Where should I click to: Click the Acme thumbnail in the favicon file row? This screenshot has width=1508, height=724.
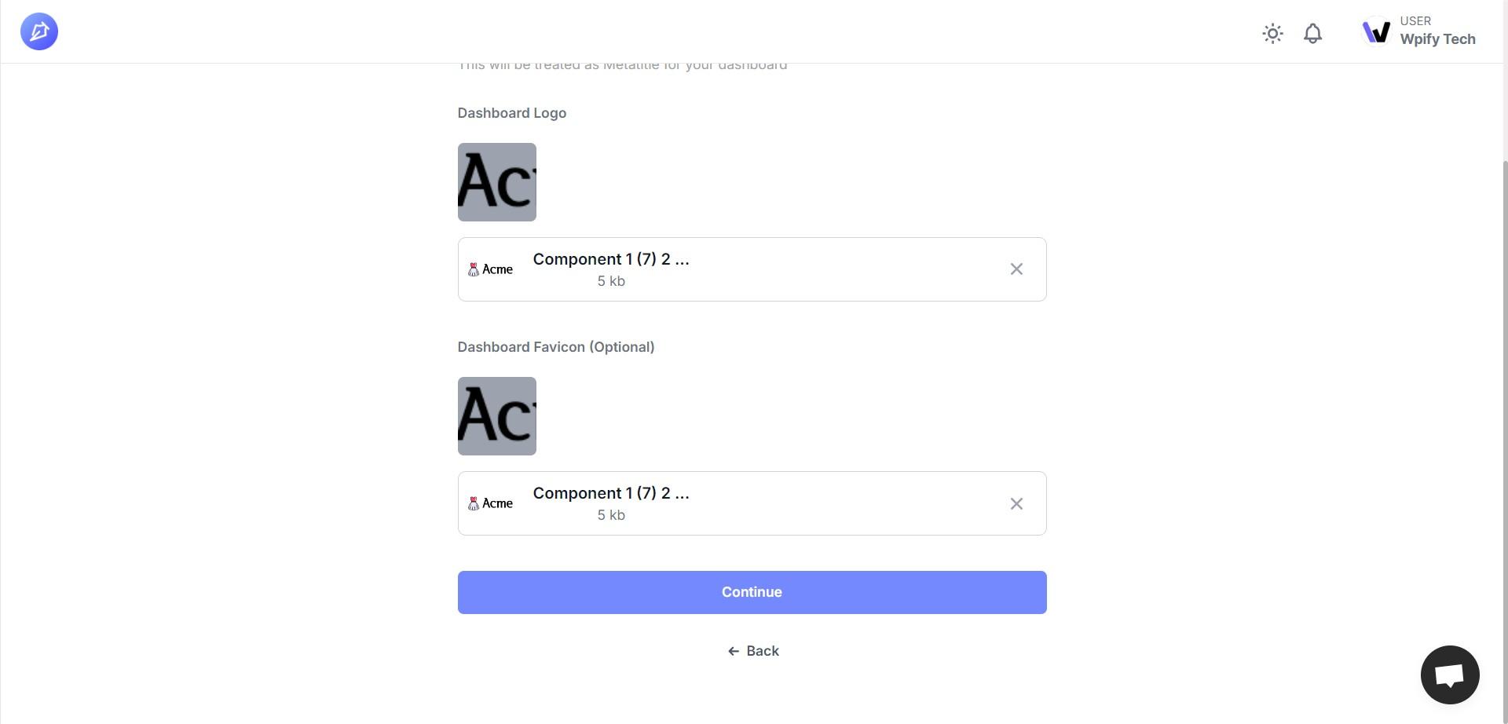point(491,503)
